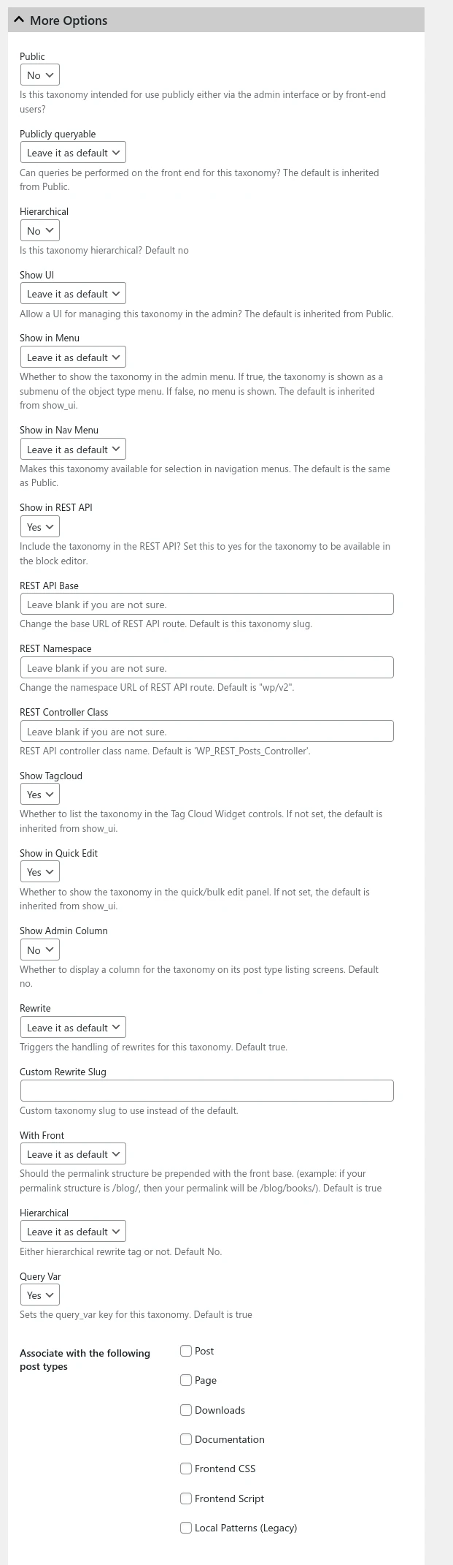Open the Rewrite dropdown

(72, 1027)
